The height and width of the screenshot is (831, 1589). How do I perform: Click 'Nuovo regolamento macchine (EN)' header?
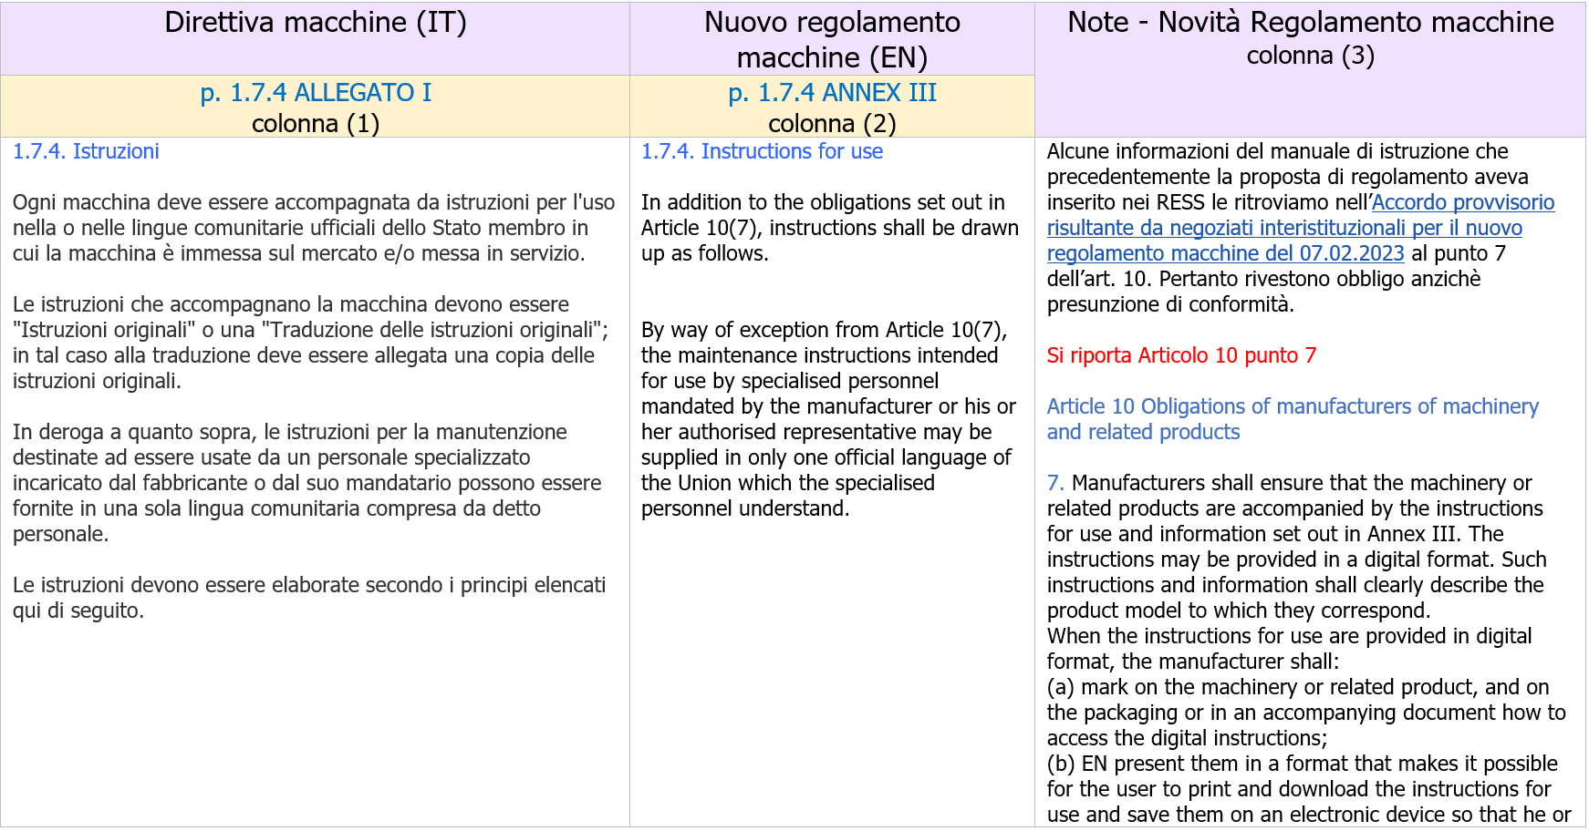[832, 39]
